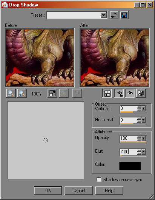
Task: Click the After preview image
Action: pyautogui.click(x=115, y=58)
